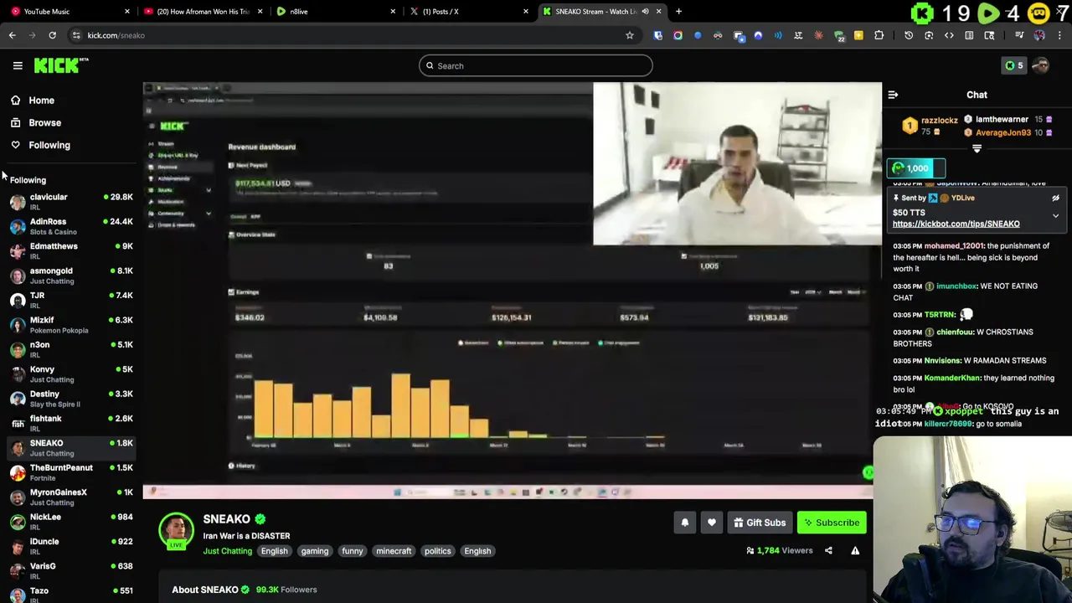This screenshot has height=603, width=1072.
Task: Open Edmatthews channel in sidebar
Action: [x=71, y=250]
